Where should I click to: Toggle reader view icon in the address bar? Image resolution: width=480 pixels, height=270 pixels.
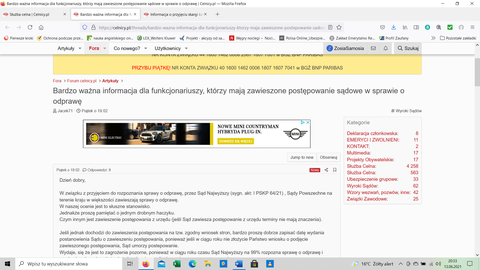330,27
